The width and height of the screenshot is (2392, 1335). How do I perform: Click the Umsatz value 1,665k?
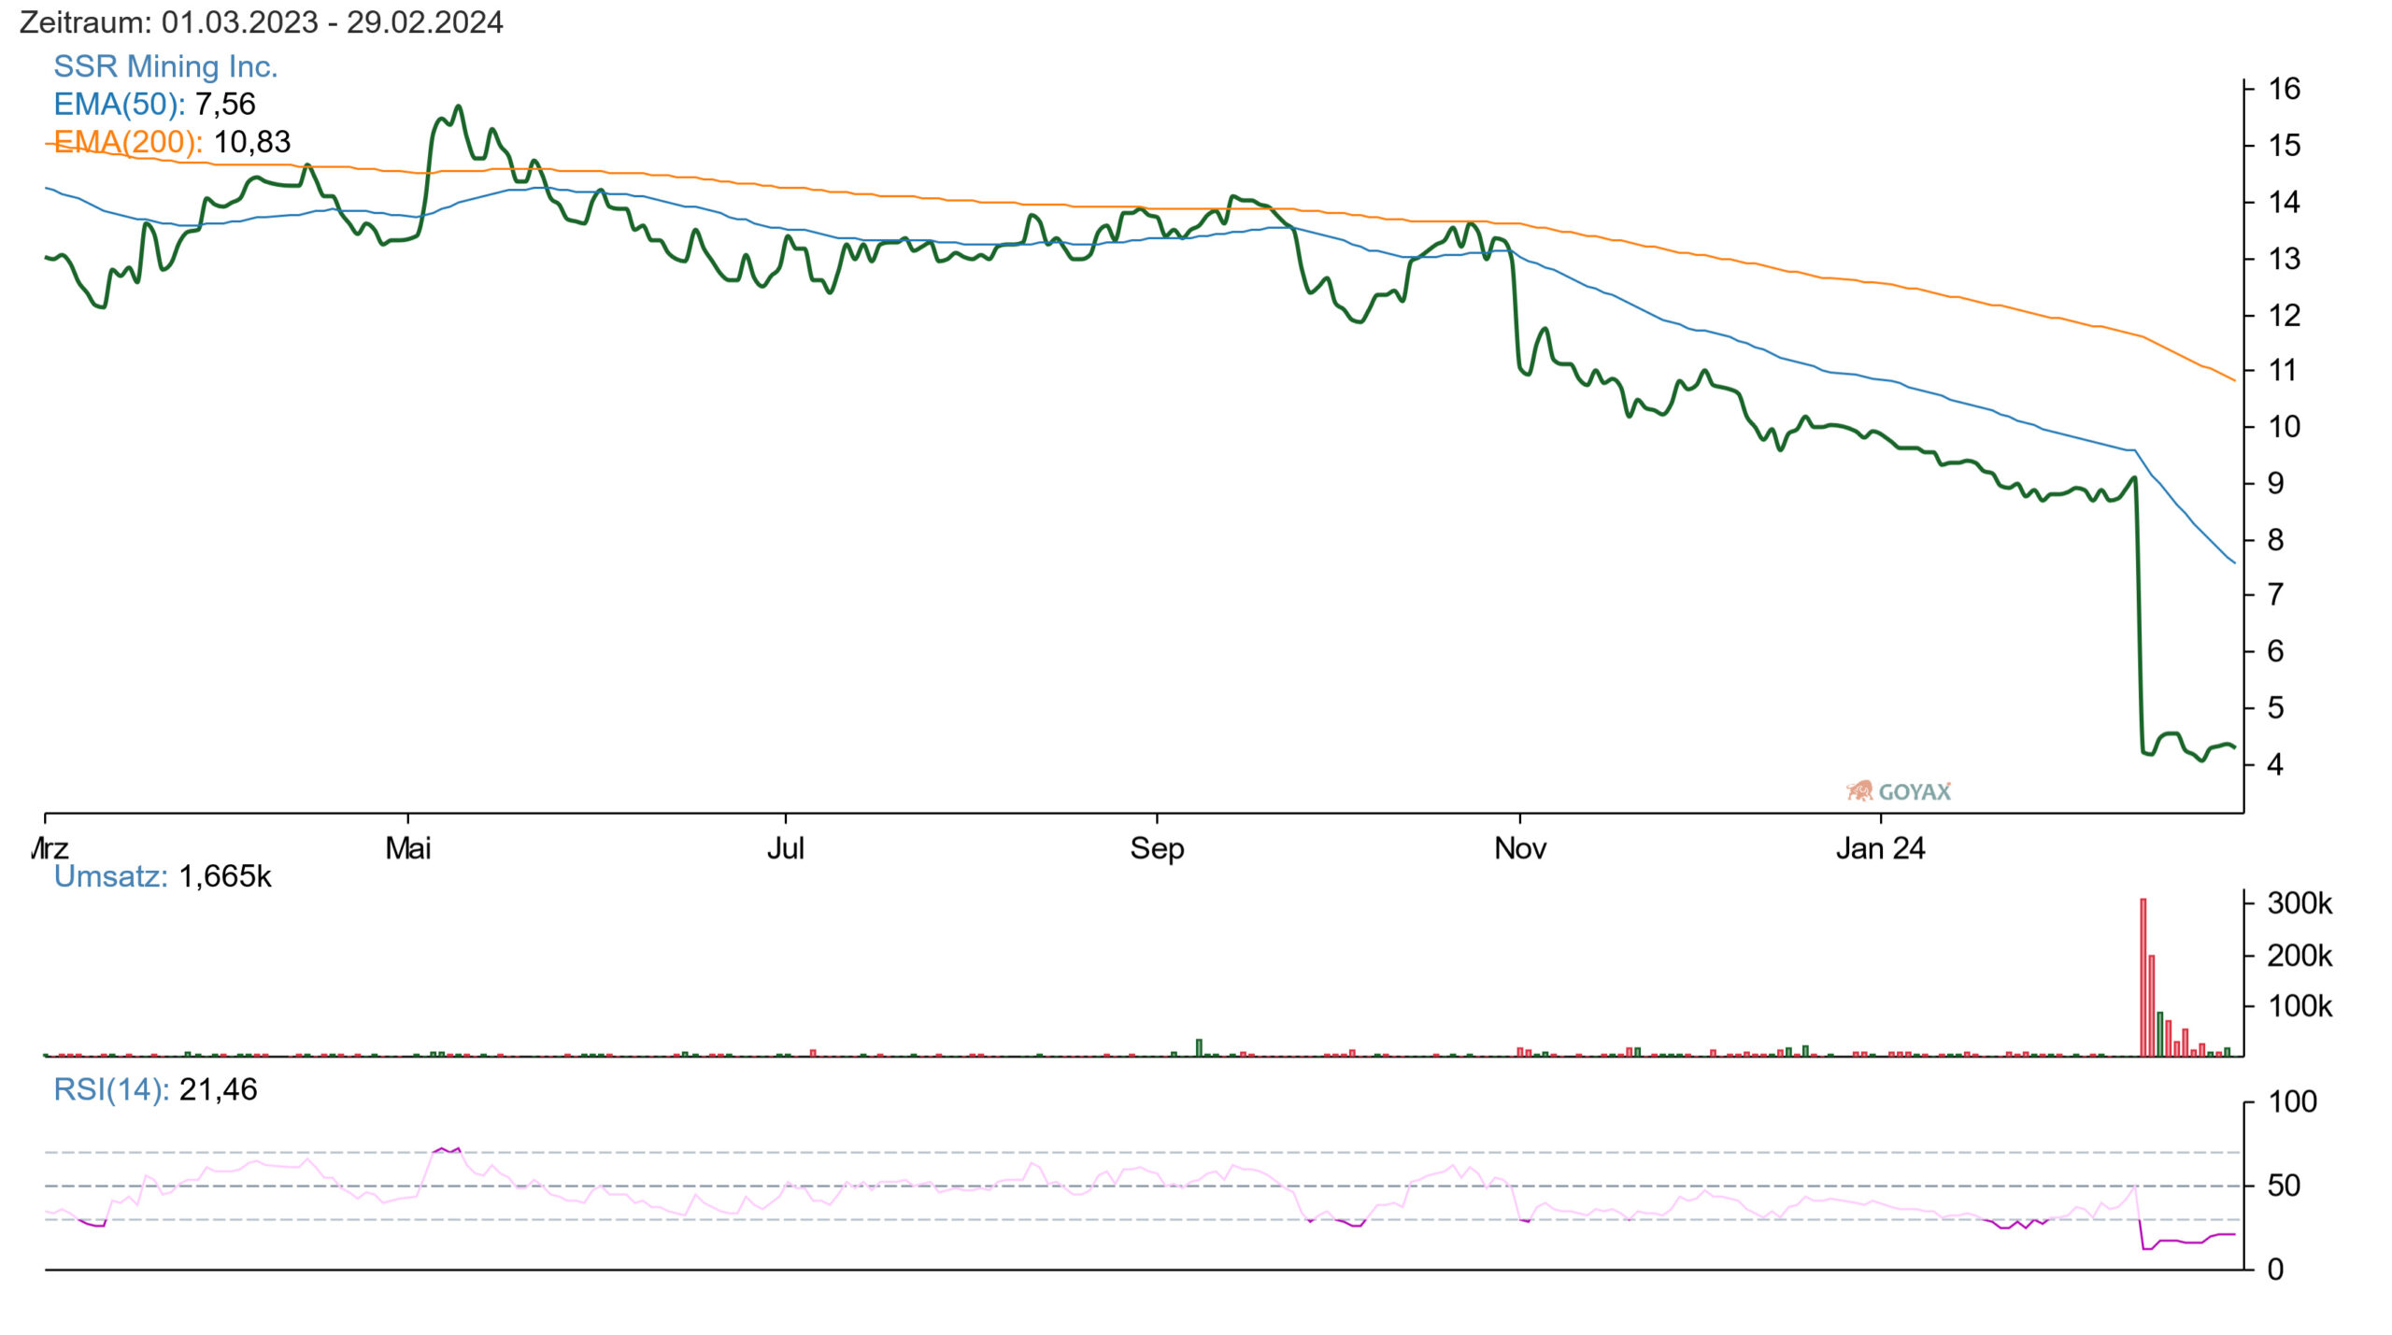pyautogui.click(x=225, y=876)
